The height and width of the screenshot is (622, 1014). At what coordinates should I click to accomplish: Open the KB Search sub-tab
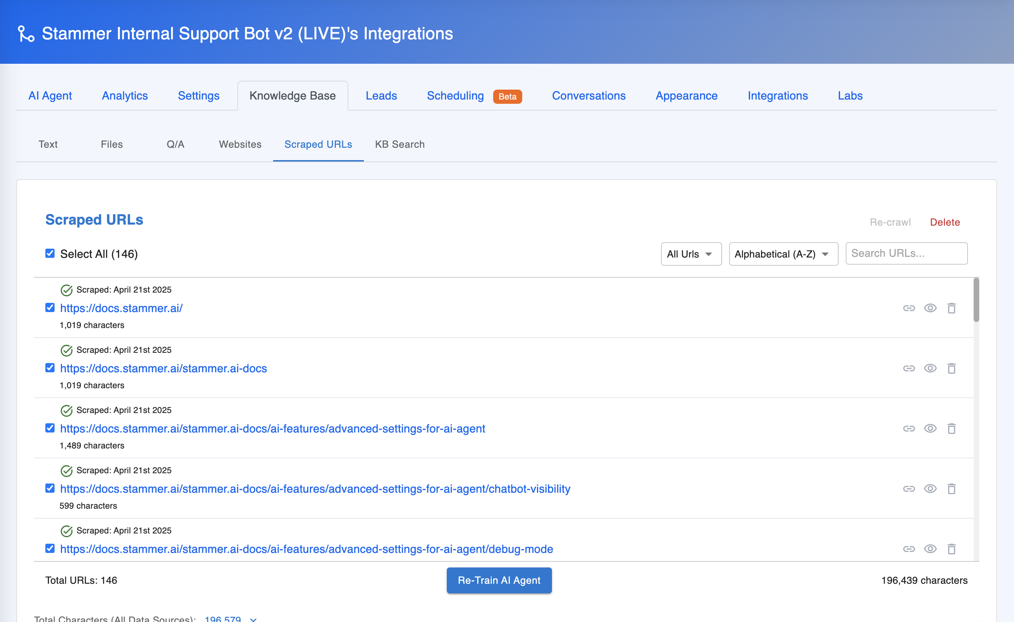[x=400, y=145]
